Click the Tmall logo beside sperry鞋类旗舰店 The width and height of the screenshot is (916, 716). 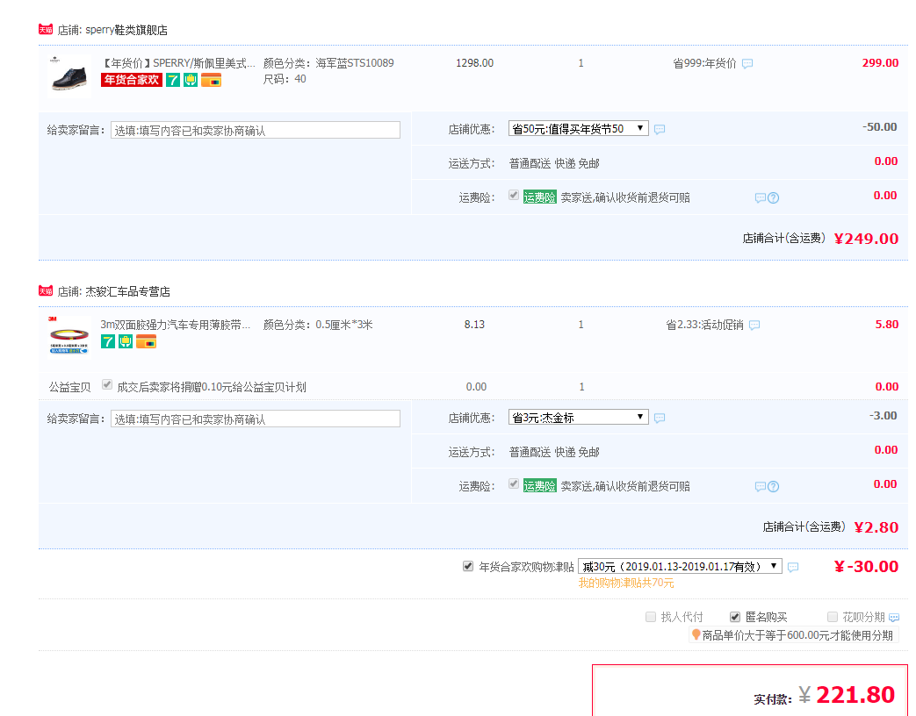coord(46,29)
